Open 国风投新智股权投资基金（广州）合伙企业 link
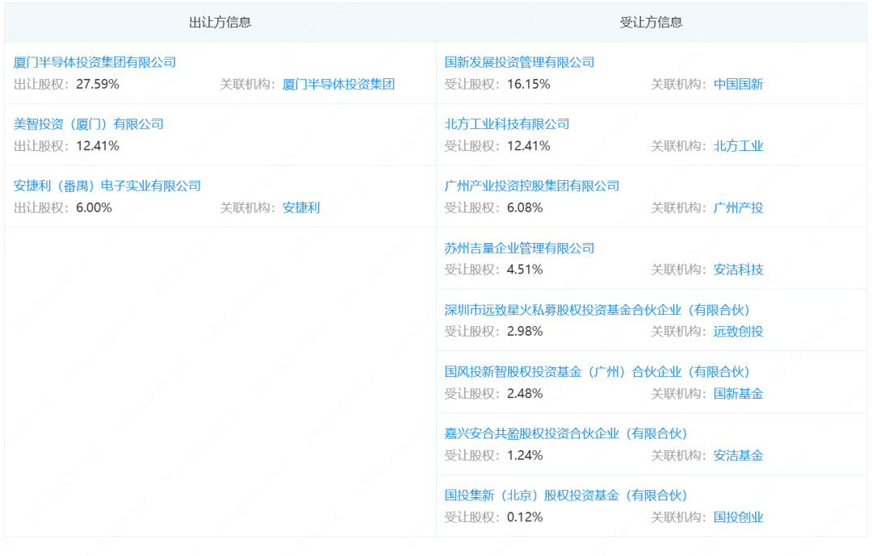 click(597, 371)
